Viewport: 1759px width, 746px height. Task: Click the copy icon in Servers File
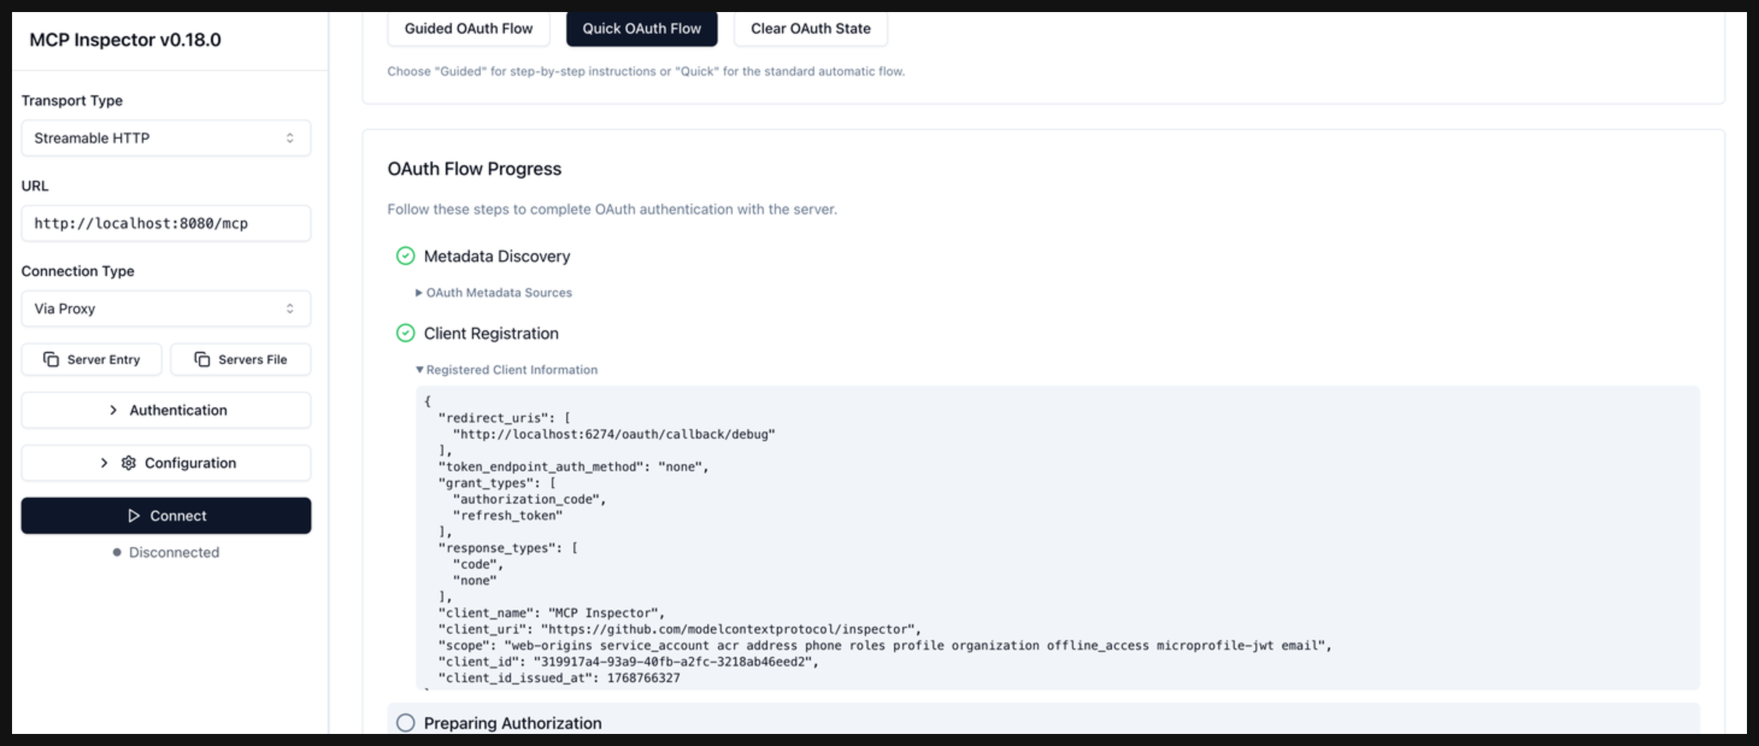[x=202, y=359]
